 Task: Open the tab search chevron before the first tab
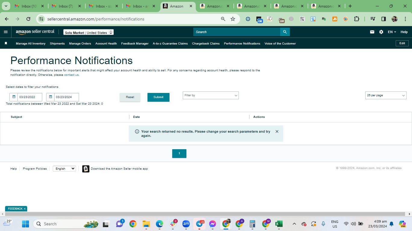tap(6, 6)
